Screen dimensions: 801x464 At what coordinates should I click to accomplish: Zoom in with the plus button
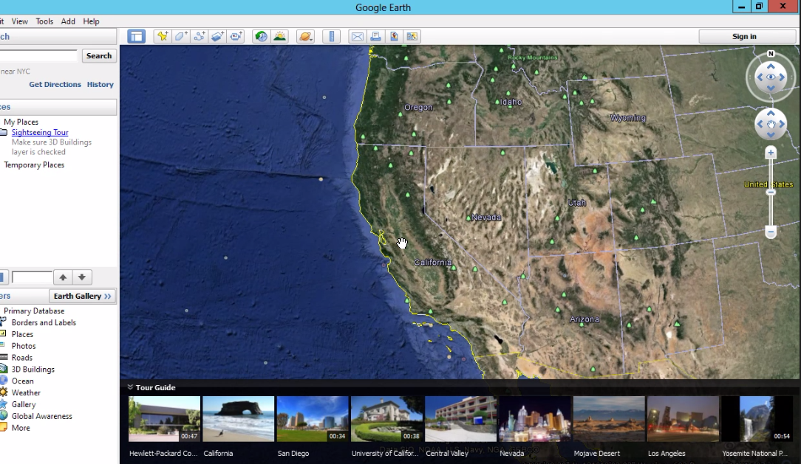[x=771, y=153]
